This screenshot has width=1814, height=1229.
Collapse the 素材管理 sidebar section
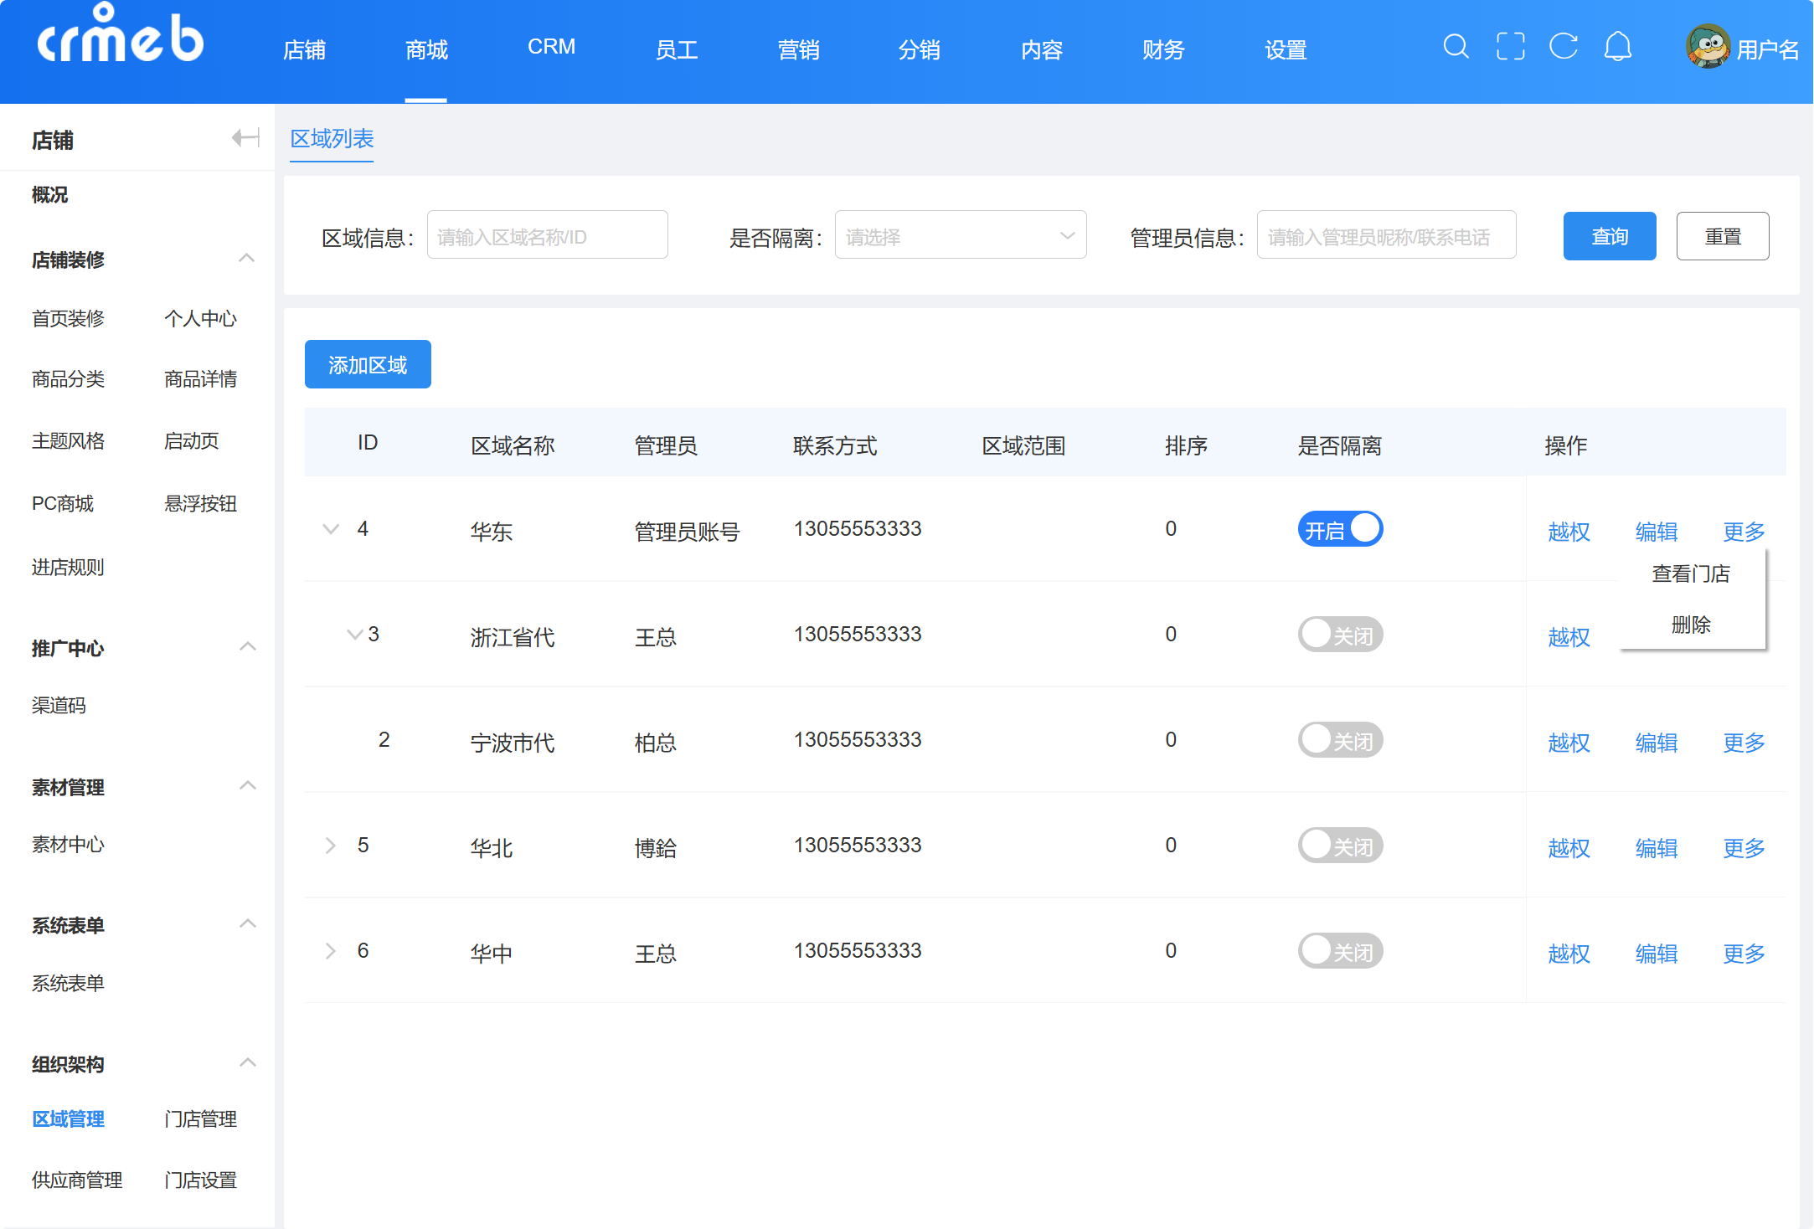point(247,786)
